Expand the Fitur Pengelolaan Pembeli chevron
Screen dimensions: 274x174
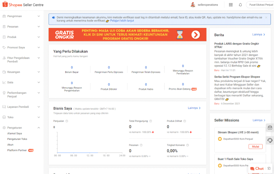click(x=39, y=58)
